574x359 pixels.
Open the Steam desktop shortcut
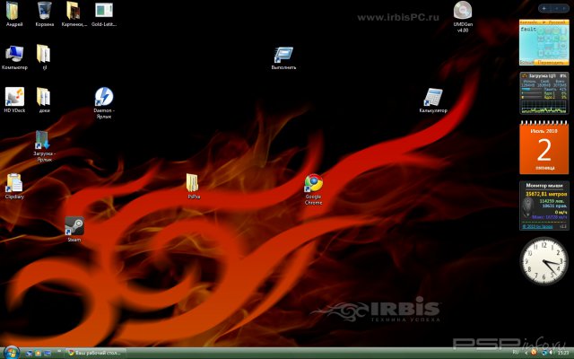point(74,228)
